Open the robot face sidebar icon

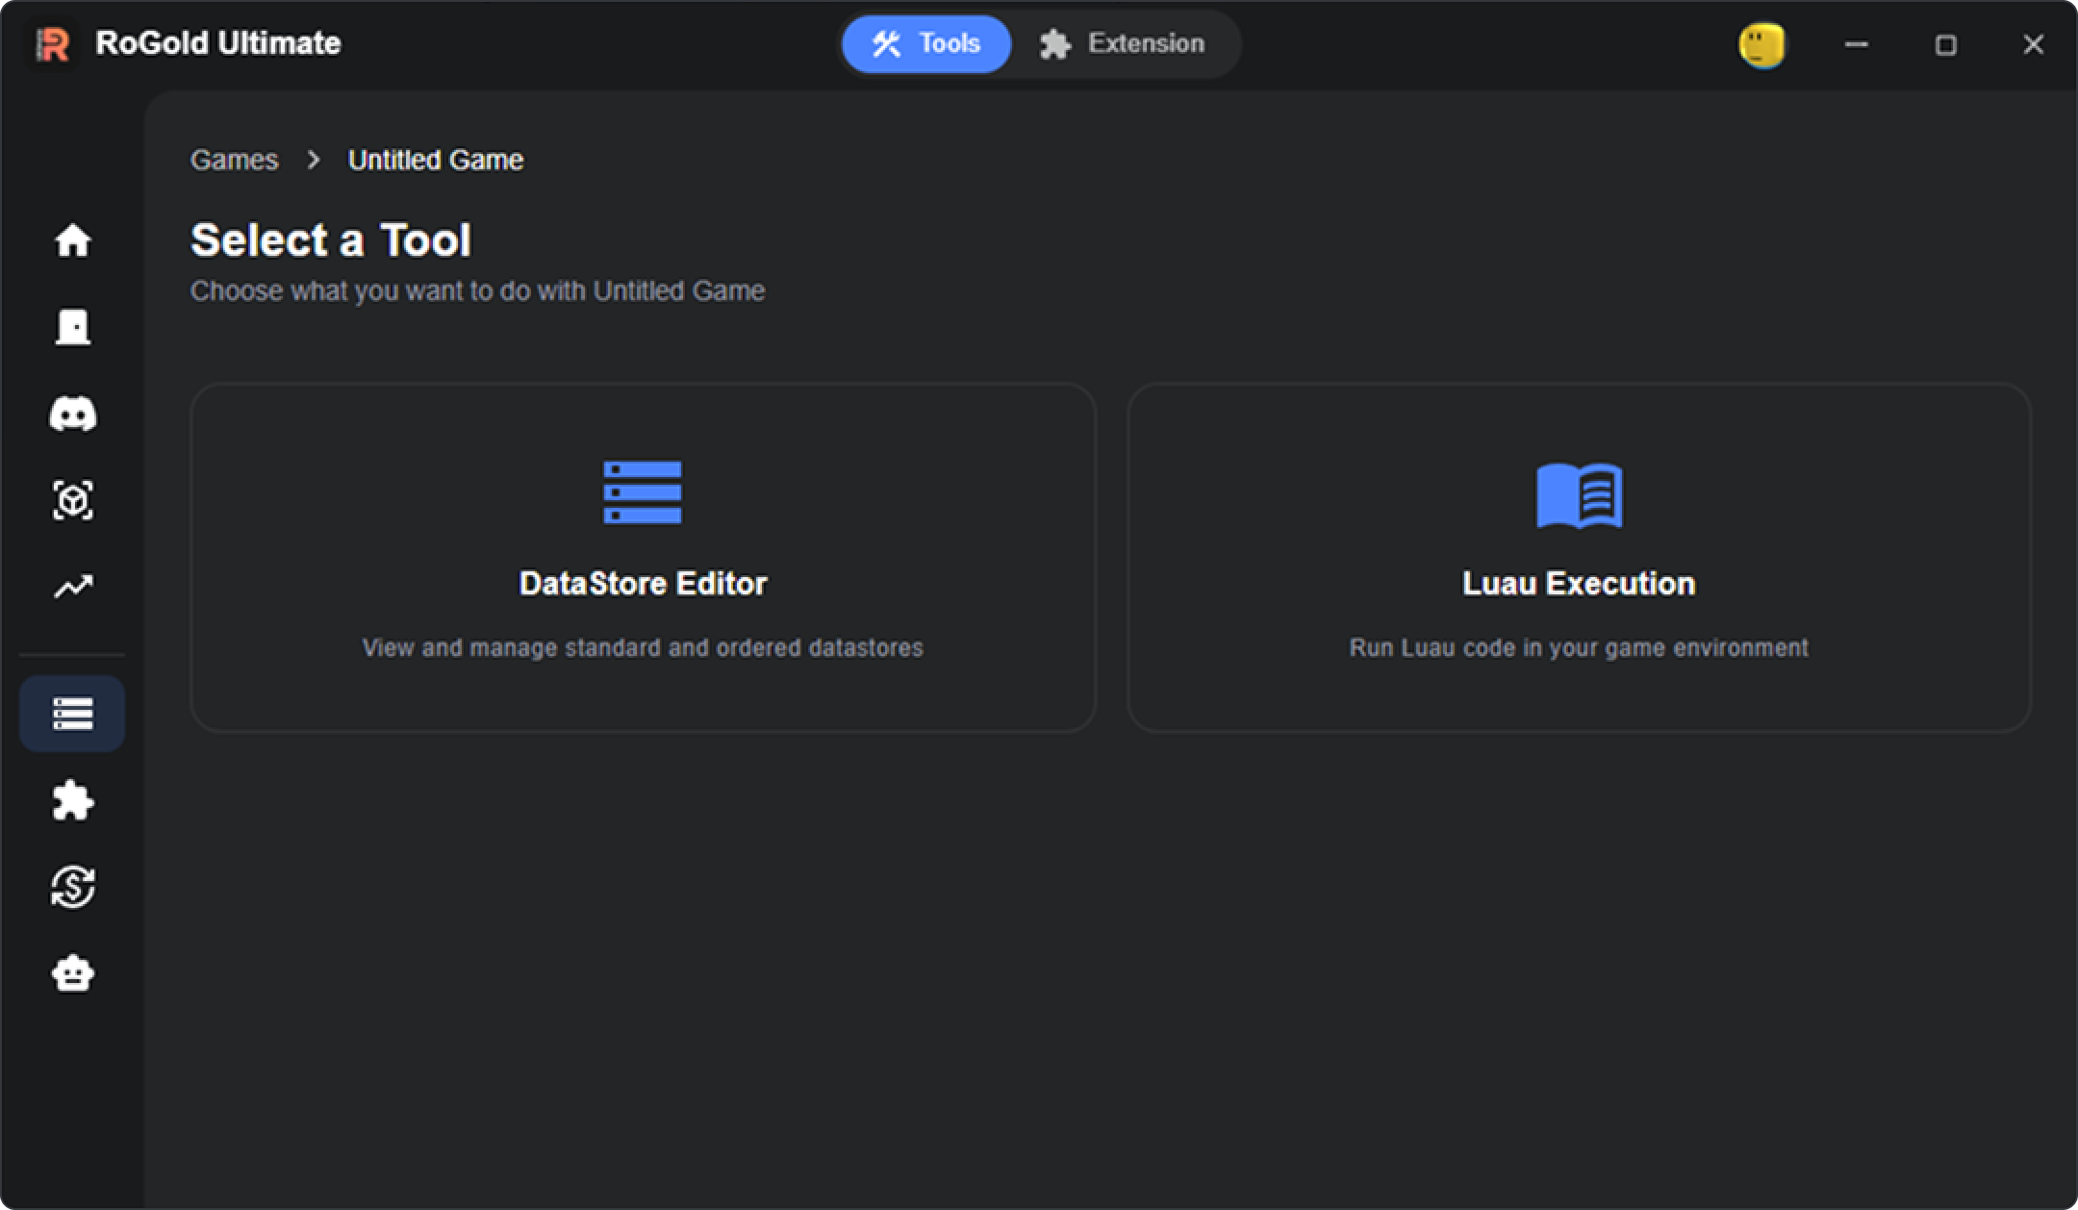pos(73,973)
